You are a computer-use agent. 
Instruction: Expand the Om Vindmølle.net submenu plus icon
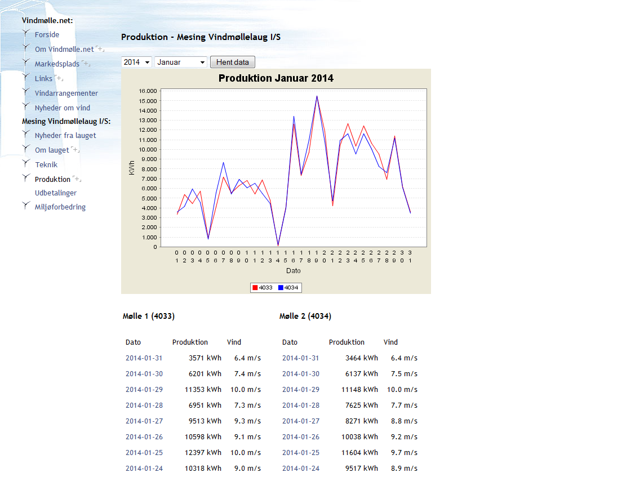(x=100, y=49)
